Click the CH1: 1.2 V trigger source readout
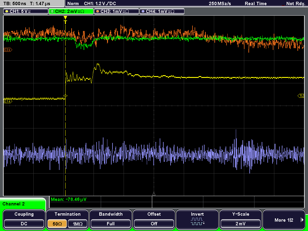308x231 pixels. [100, 4]
